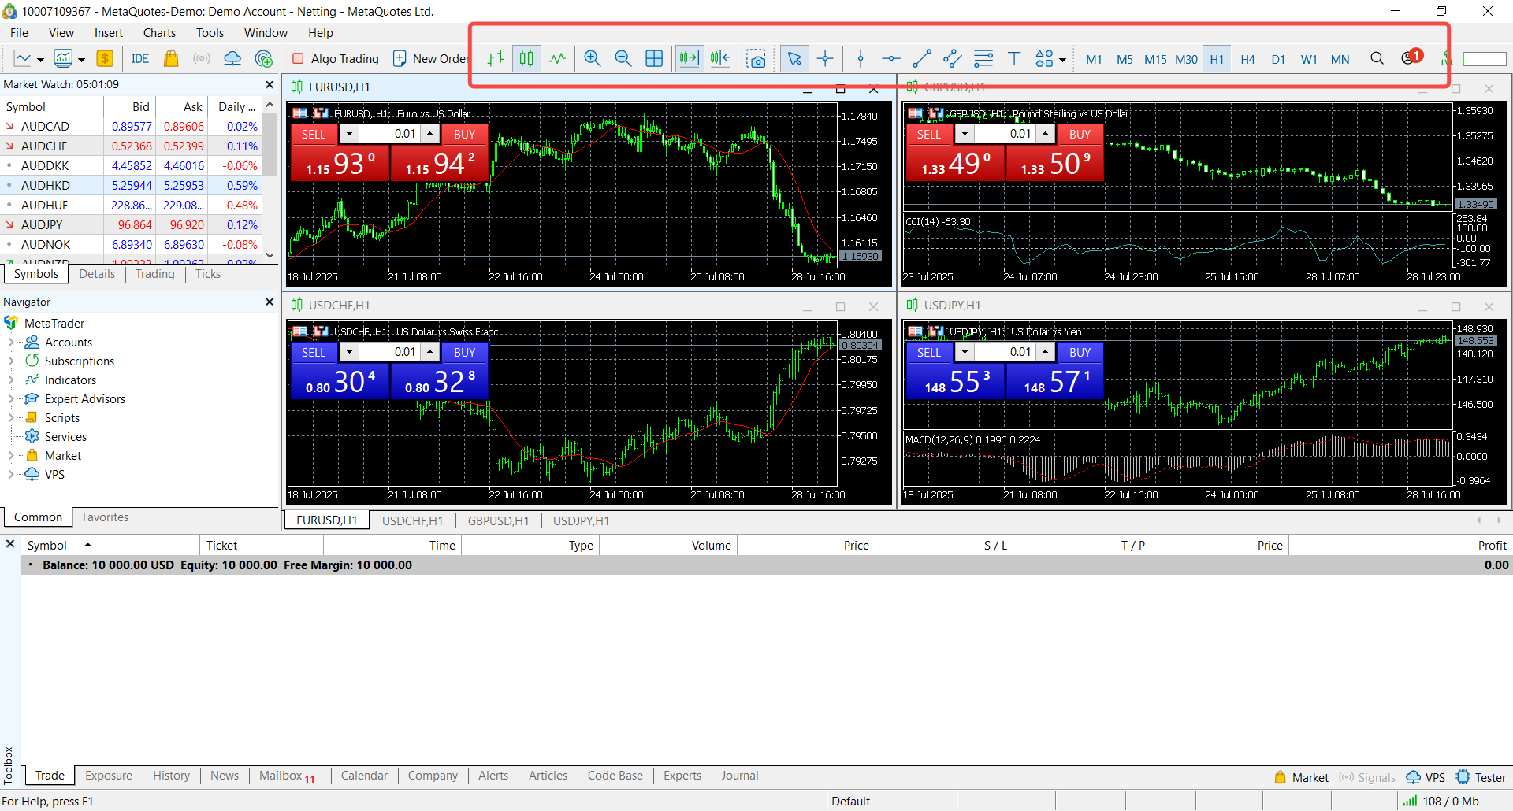Viewport: 1513px width, 811px height.
Task: Click BUY on the USDJPY chart
Action: 1080,353
